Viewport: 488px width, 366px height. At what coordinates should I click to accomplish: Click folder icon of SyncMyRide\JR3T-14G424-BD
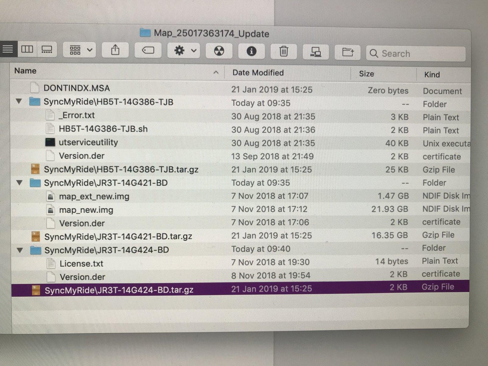pos(36,251)
